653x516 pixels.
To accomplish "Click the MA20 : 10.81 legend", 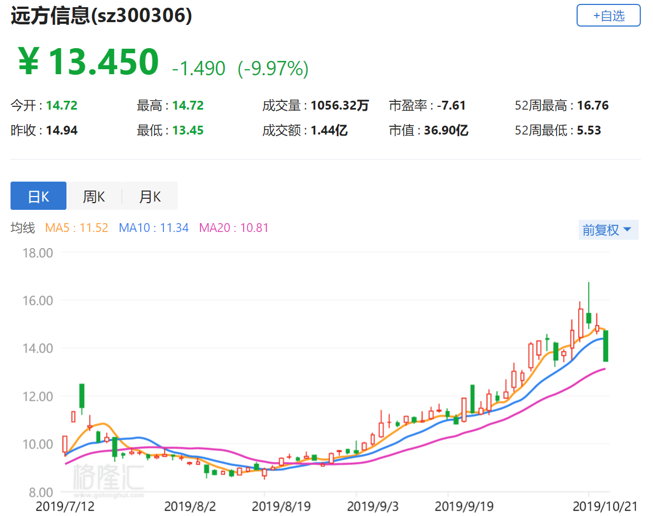I will point(234,228).
